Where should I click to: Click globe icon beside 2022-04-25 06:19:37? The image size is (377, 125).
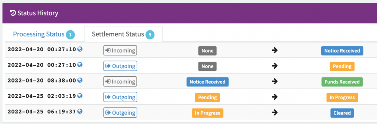click(80, 111)
